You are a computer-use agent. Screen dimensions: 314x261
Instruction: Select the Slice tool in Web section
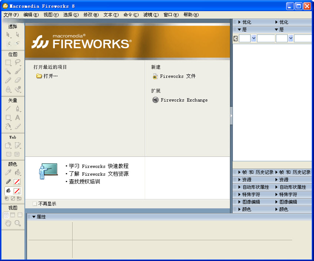[x=17, y=145]
